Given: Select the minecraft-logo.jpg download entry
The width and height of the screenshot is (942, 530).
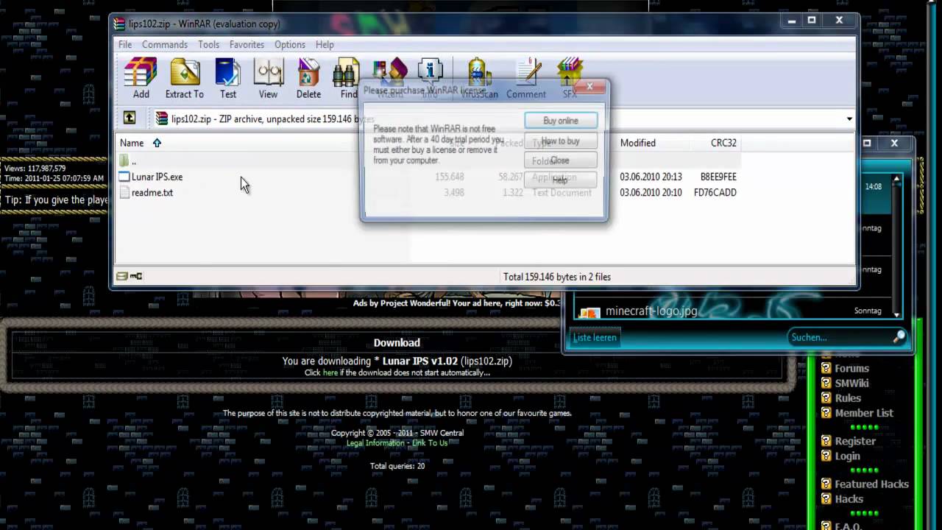Looking at the screenshot, I should click(651, 311).
